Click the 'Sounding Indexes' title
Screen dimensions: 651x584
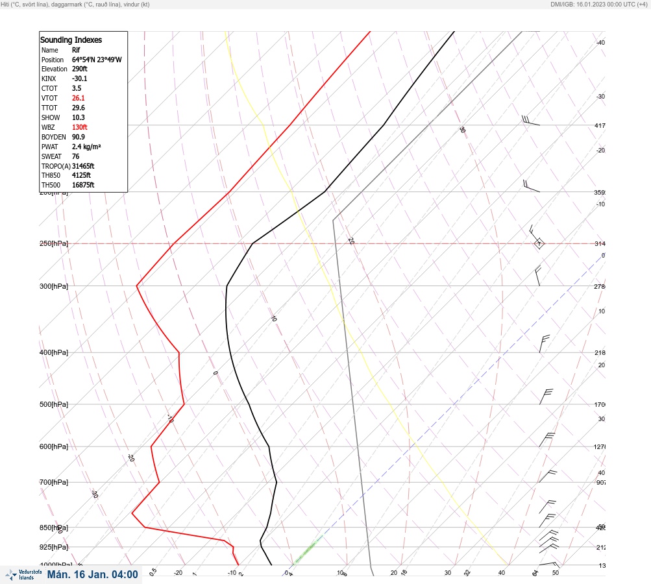point(71,40)
